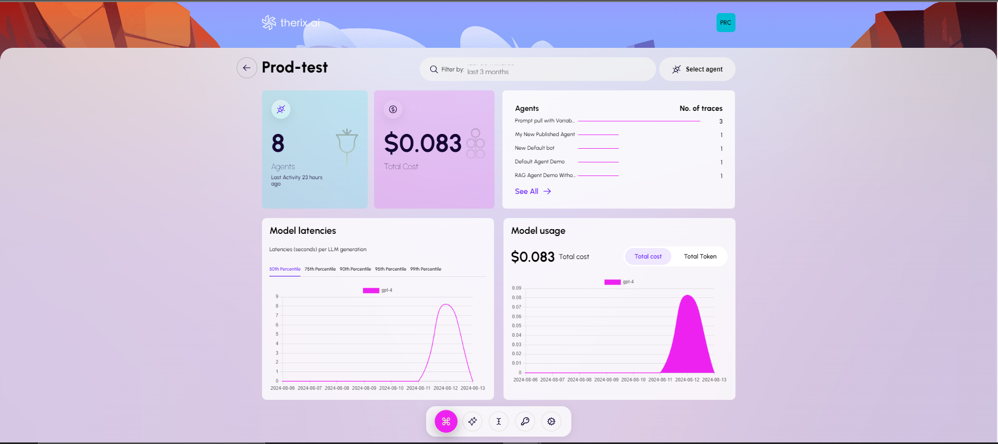Click the 8 Agents count card
Image resolution: width=998 pixels, height=444 pixels.
315,149
